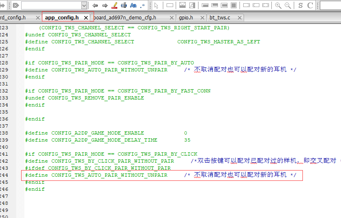Close the gpio.h tab
This screenshot has width=341, height=218.
(x=202, y=18)
